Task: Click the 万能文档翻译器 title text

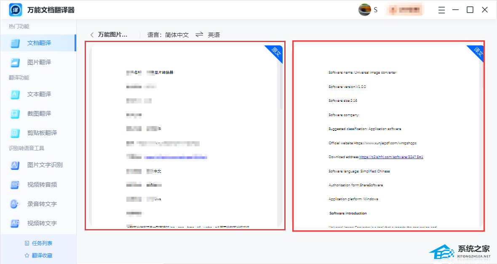Action: point(51,10)
